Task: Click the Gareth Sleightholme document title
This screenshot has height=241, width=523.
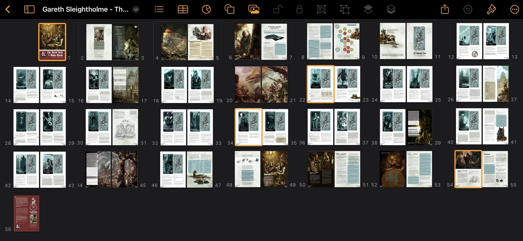Action: 85,9
